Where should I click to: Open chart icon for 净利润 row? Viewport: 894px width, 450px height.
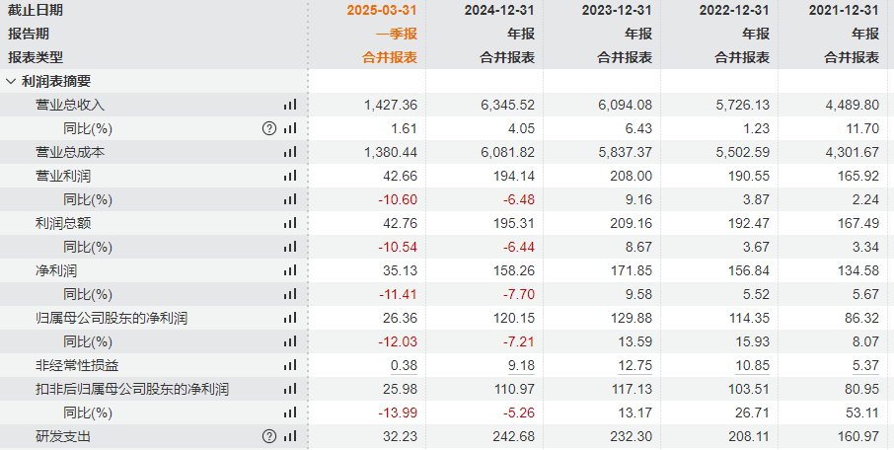[289, 270]
